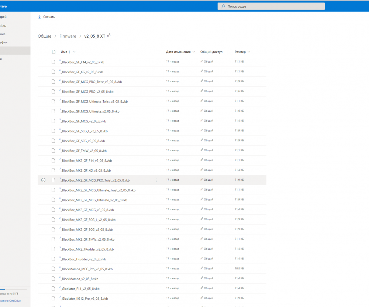Open the Дата изменения column dropdown

click(x=194, y=52)
